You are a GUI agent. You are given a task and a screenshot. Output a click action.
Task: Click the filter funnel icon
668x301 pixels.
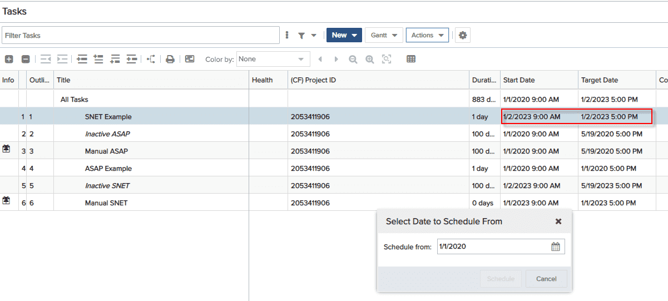click(x=301, y=36)
